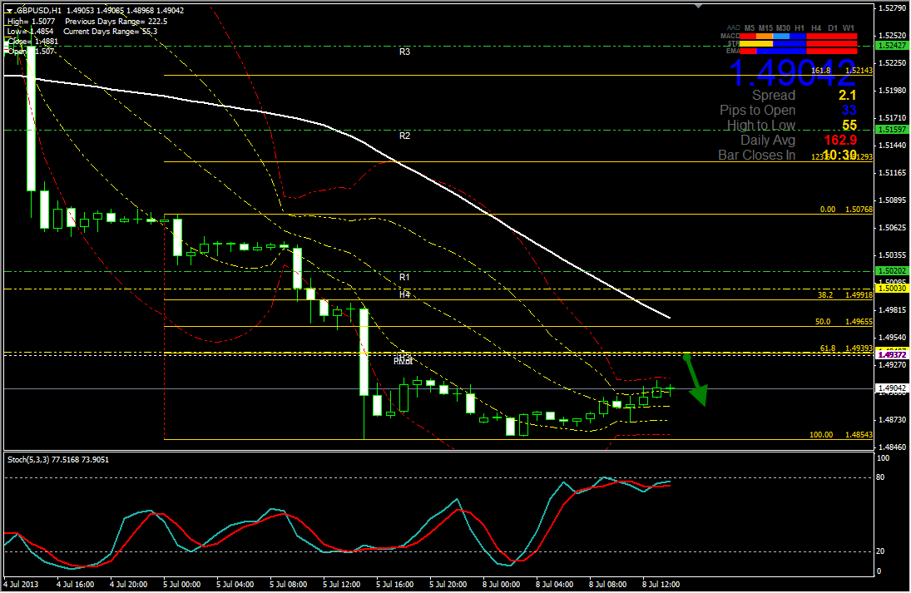Click the H1 timeframe header in dashboard
Image resolution: width=911 pixels, height=593 pixels.
pos(800,28)
